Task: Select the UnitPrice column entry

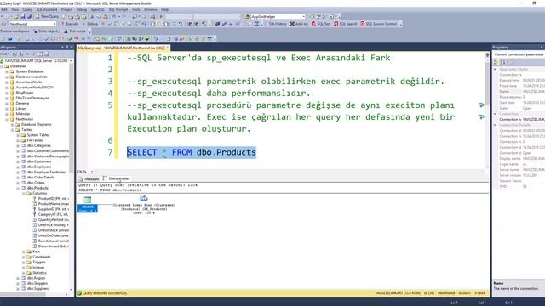Action: point(53,224)
